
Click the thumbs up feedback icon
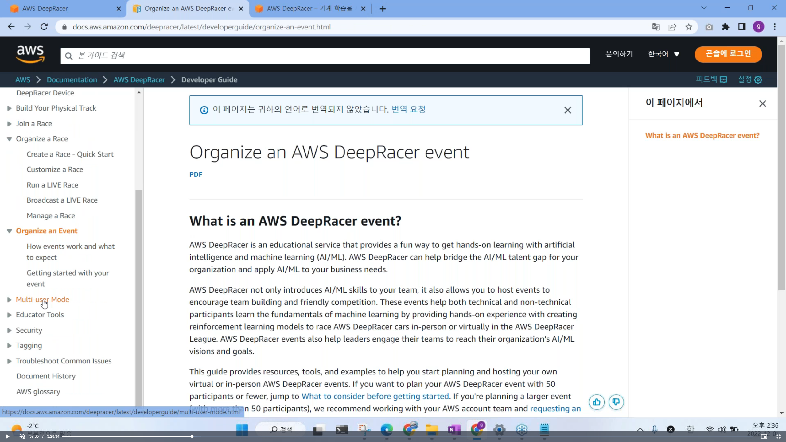click(597, 402)
